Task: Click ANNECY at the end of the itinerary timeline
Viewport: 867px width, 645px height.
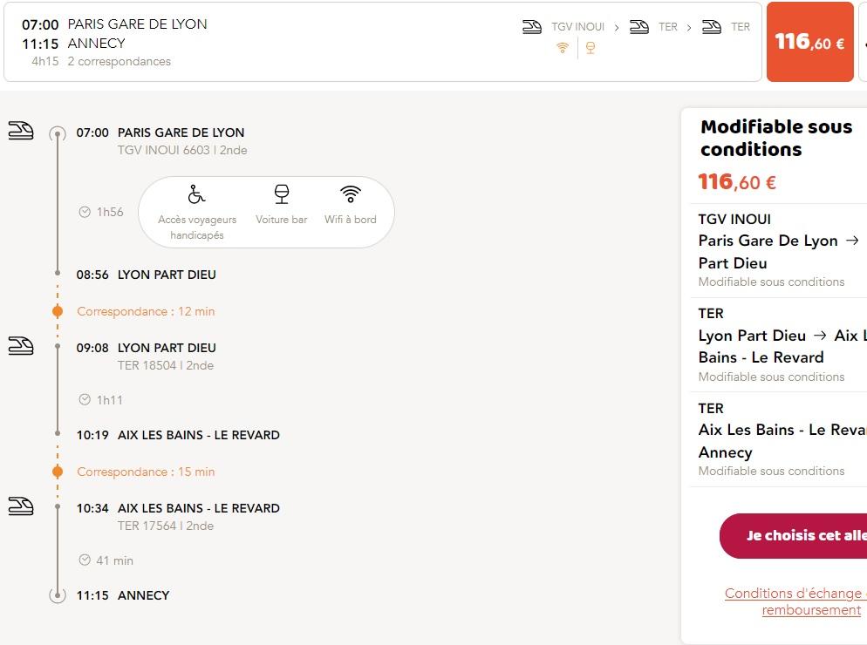Action: 144,596
